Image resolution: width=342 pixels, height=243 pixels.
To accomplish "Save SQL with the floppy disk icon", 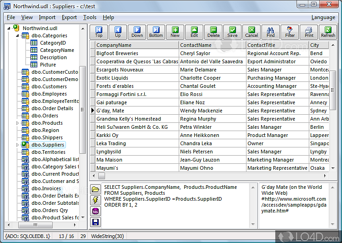I will pos(96,222).
